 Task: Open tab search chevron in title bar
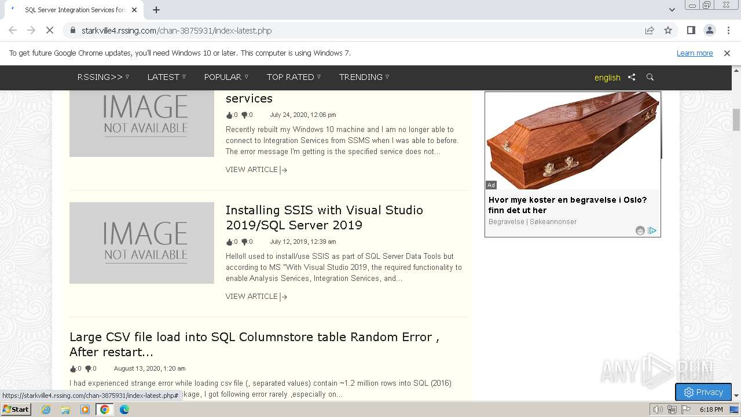672,10
